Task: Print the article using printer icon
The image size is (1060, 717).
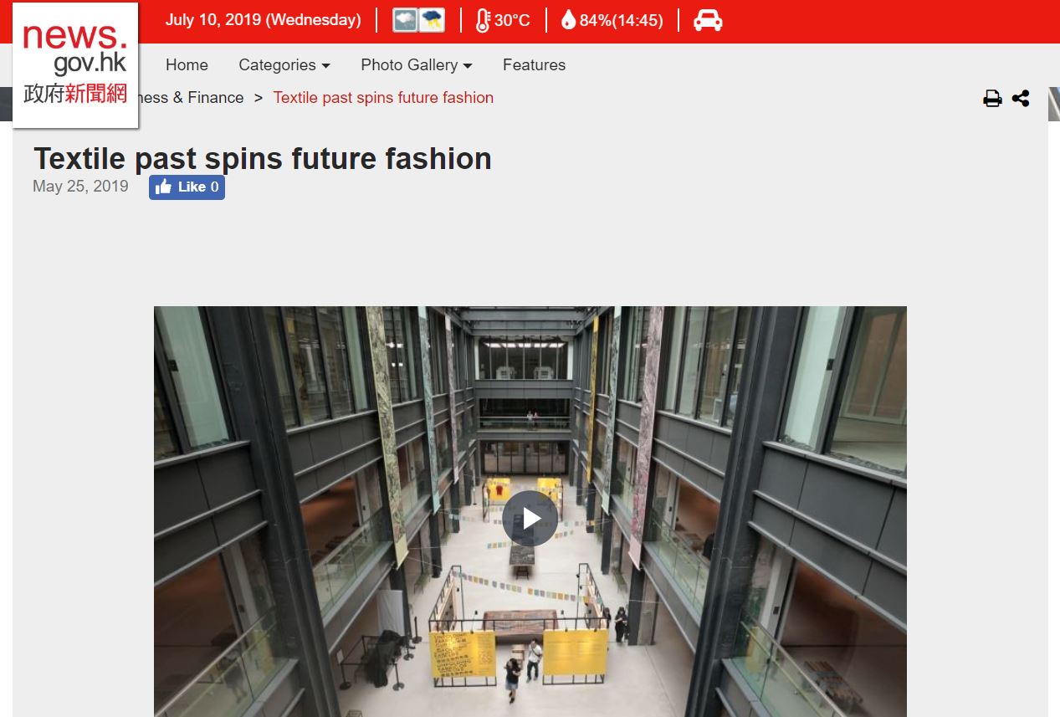Action: (992, 99)
